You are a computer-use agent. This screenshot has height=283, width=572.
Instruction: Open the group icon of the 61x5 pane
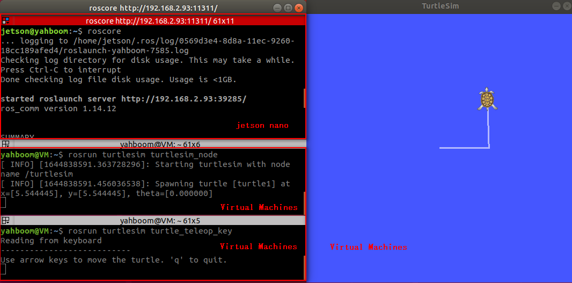tap(5, 221)
